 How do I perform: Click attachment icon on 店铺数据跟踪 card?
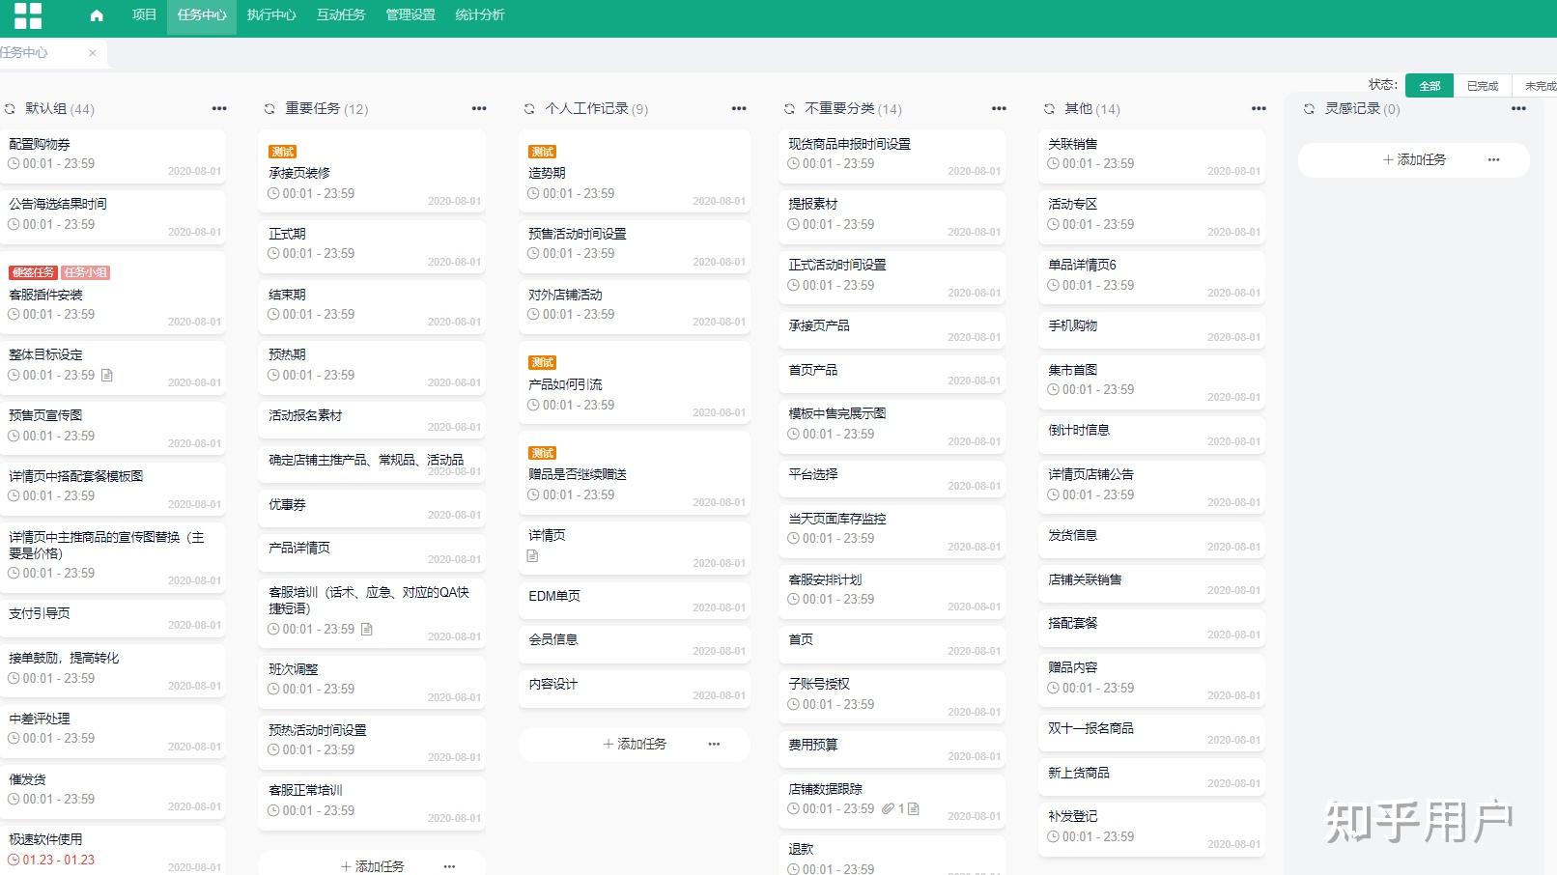tap(888, 808)
